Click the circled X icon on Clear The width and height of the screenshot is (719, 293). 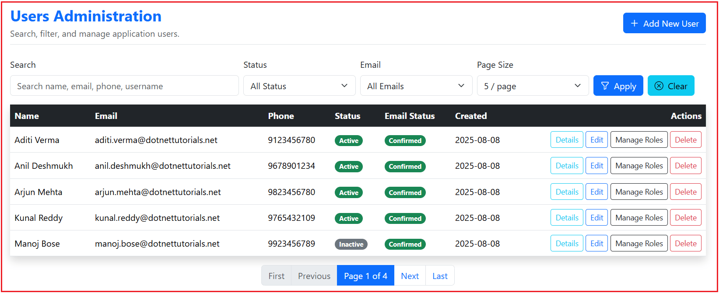659,86
